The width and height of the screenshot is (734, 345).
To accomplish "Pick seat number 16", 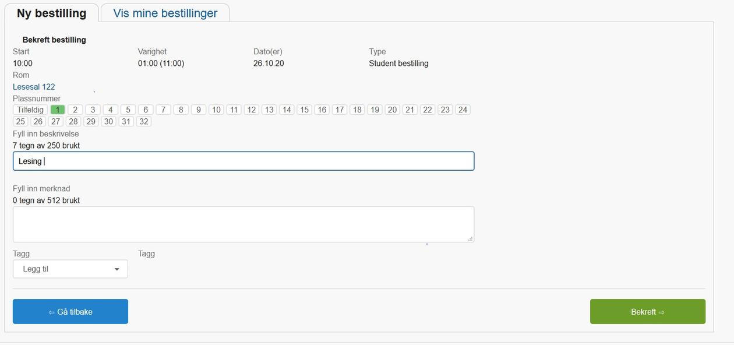I will click(322, 110).
